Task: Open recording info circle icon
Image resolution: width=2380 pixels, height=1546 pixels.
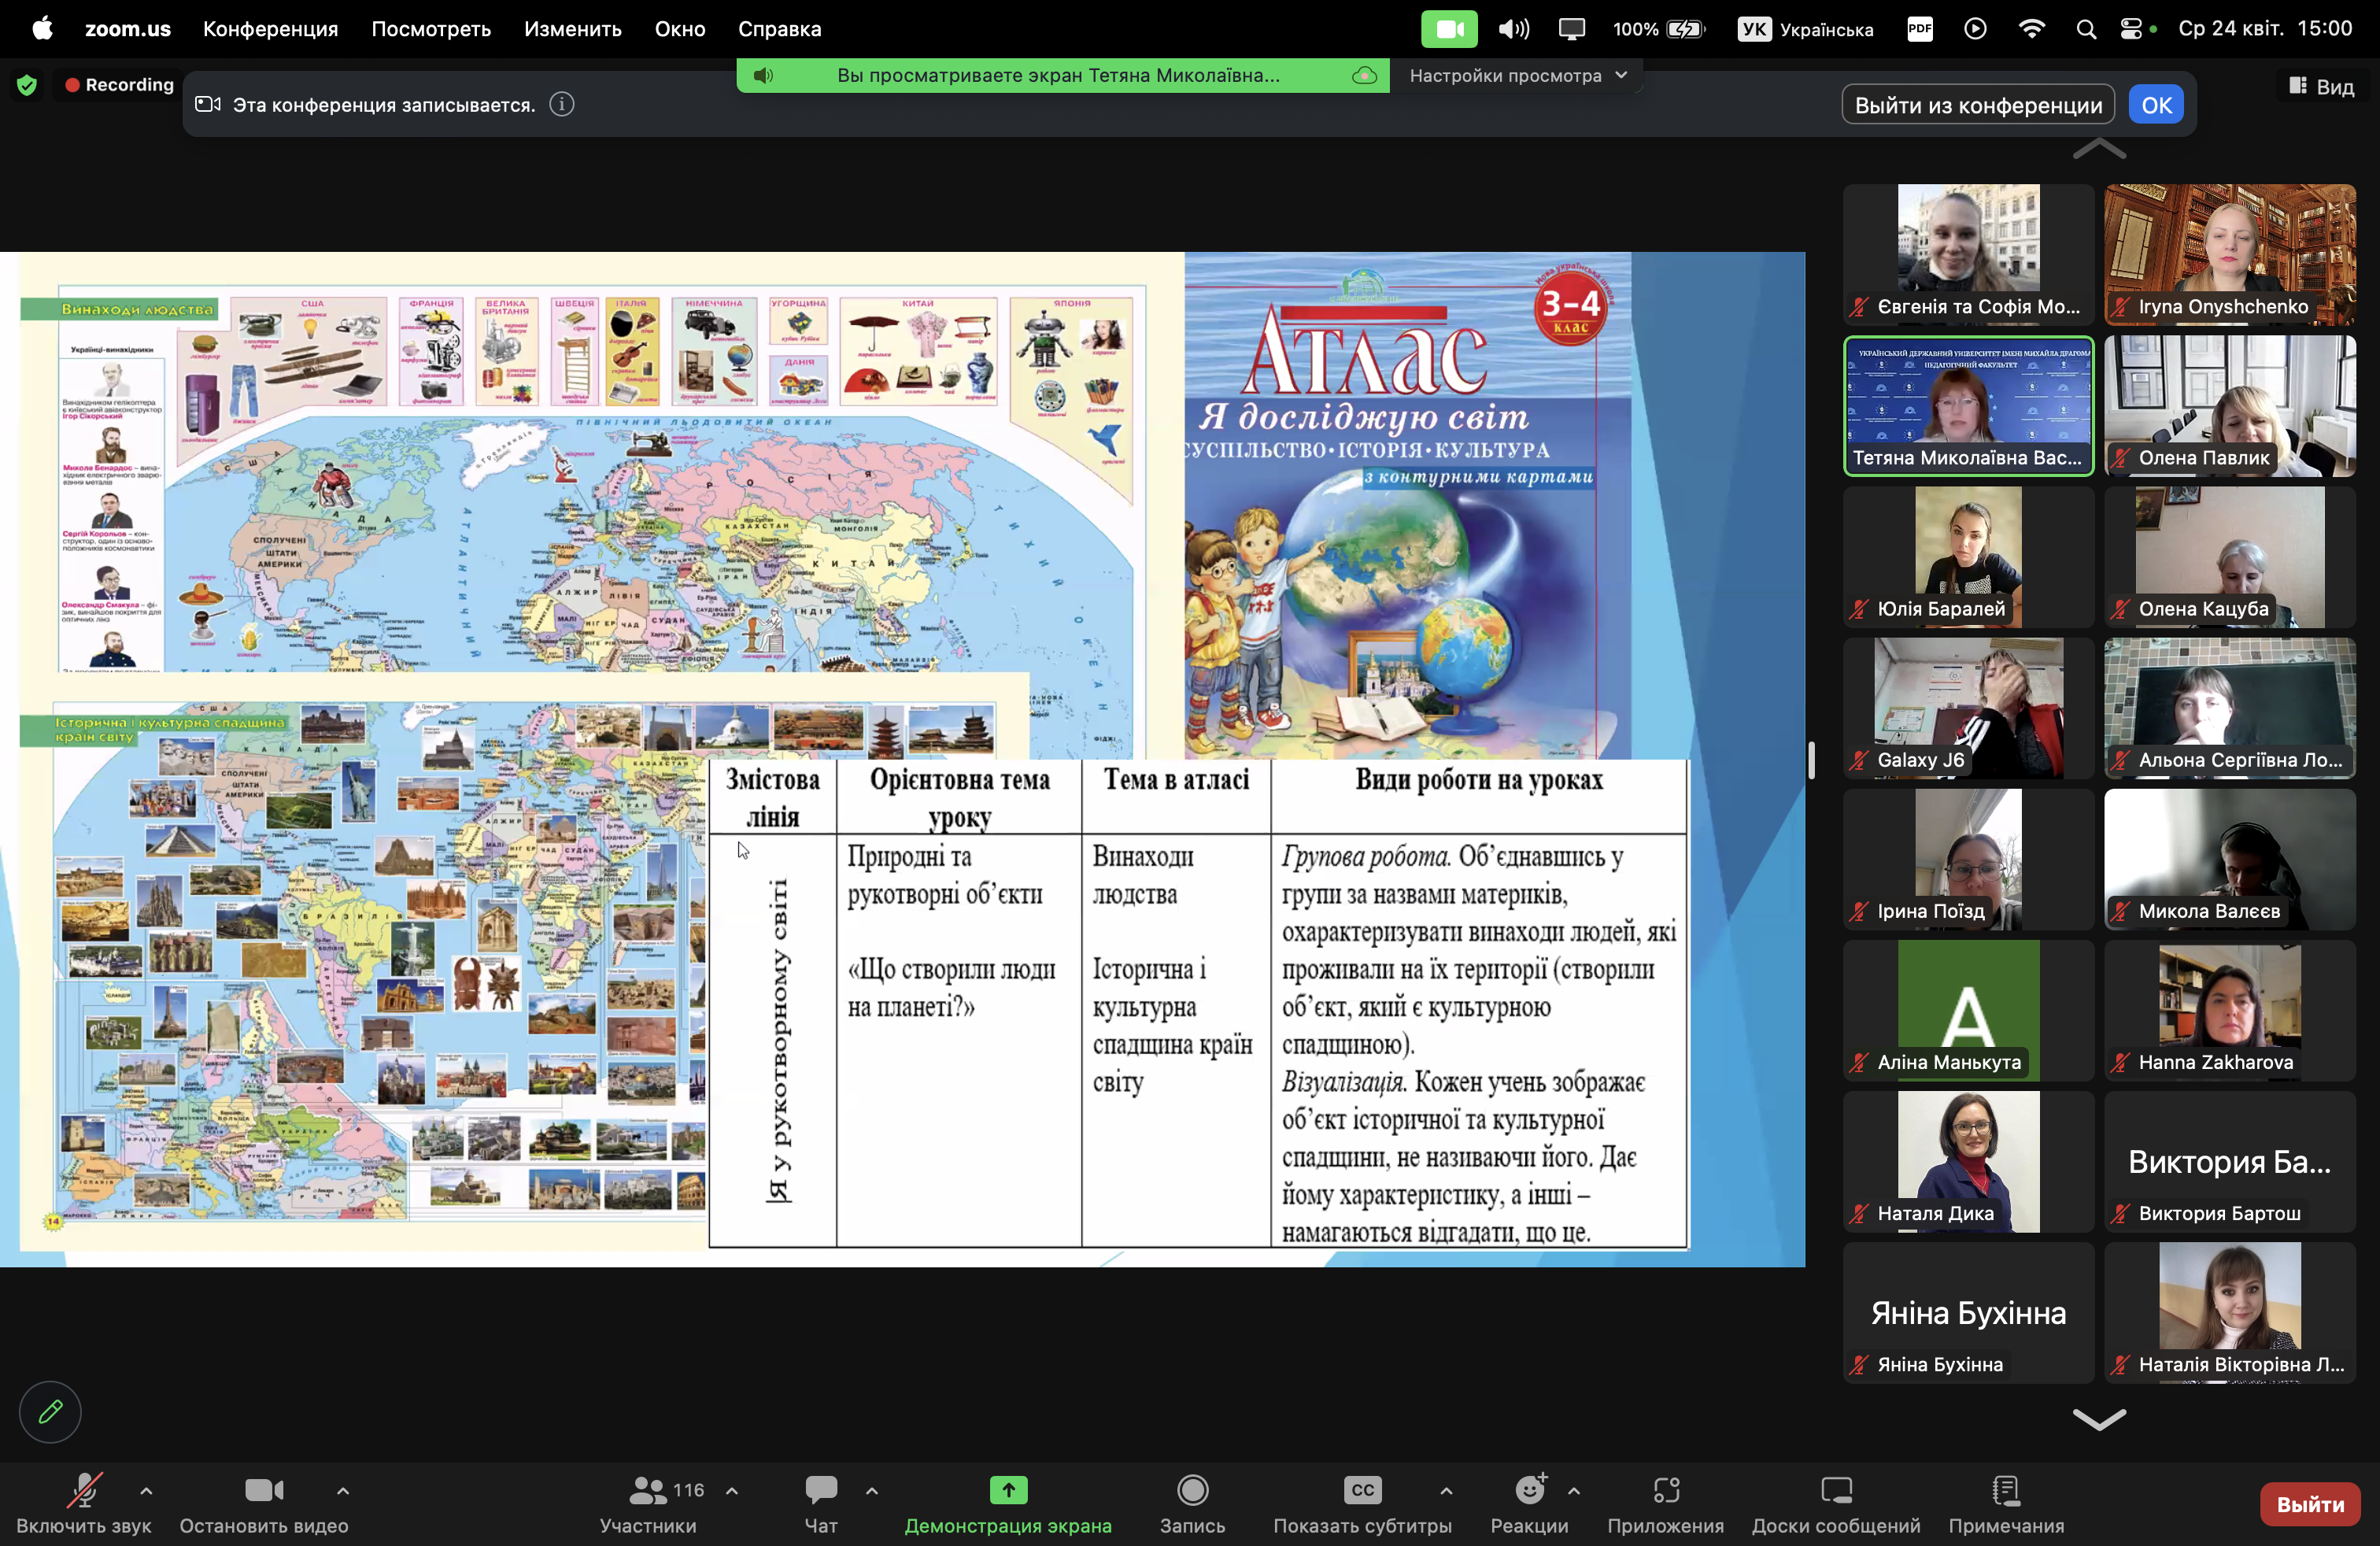Action: [562, 104]
